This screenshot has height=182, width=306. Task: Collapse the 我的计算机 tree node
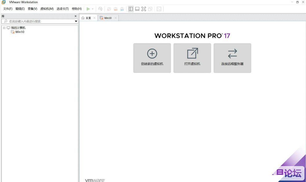pyautogui.click(x=4, y=28)
